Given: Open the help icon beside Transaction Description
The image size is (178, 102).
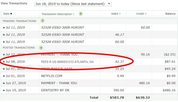Looking at the screenshot, I should (81, 14).
